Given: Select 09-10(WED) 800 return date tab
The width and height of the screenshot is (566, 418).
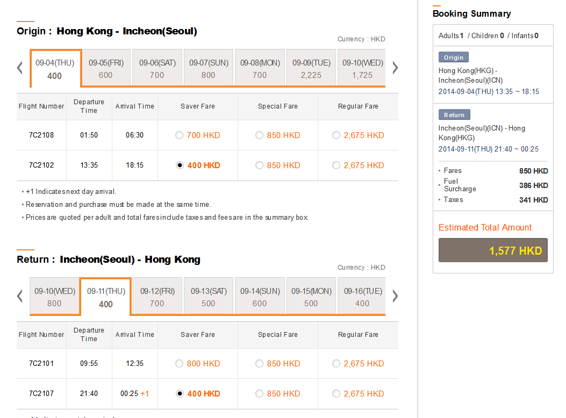Looking at the screenshot, I should pos(54,297).
